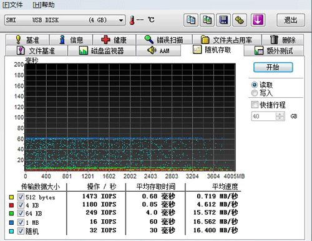Exit via the 退出 button
This screenshot has width=312, height=241.
(291, 20)
